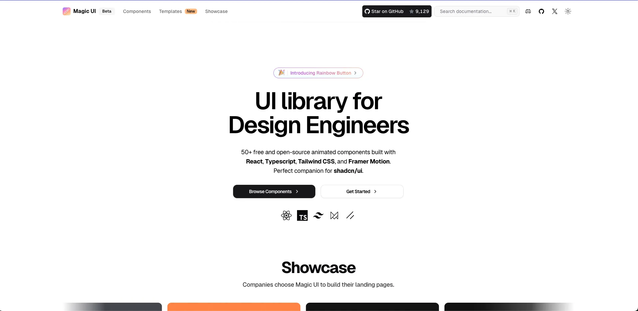Click the orange showcase card thumbnail
This screenshot has width=638, height=311.
(x=234, y=307)
